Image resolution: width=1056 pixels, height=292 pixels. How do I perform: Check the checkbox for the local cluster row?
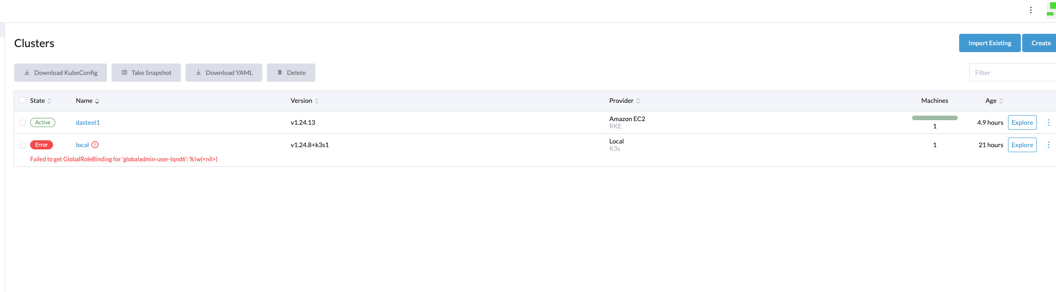[22, 145]
